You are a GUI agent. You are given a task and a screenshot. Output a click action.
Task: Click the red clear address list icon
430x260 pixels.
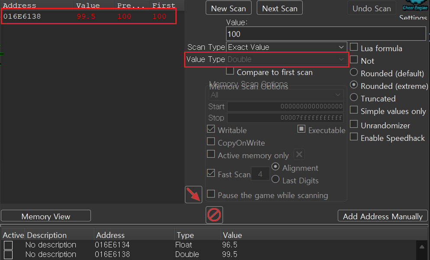pos(214,214)
